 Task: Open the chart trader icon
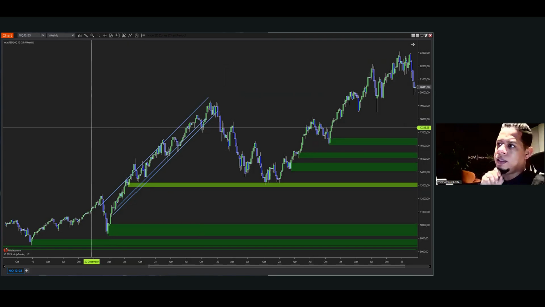pyautogui.click(x=118, y=35)
